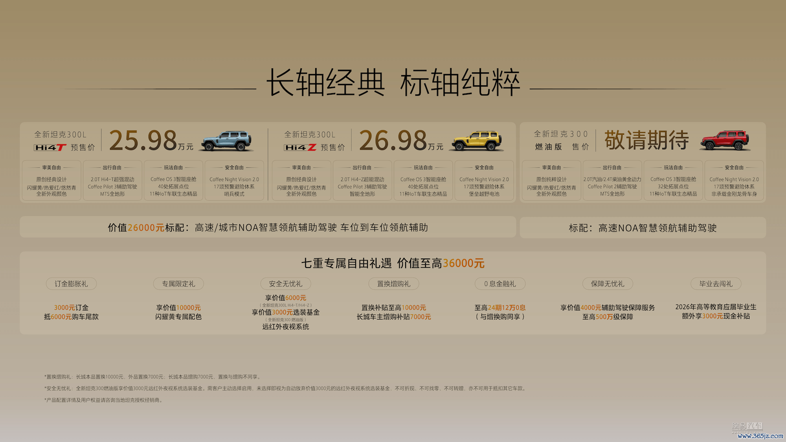
Task: Click the 置换补贴至高10000元 text
Action: pos(394,308)
